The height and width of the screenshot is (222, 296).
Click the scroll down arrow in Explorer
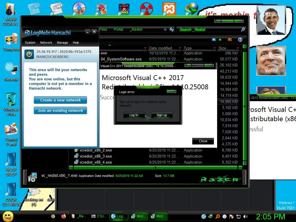point(245,163)
